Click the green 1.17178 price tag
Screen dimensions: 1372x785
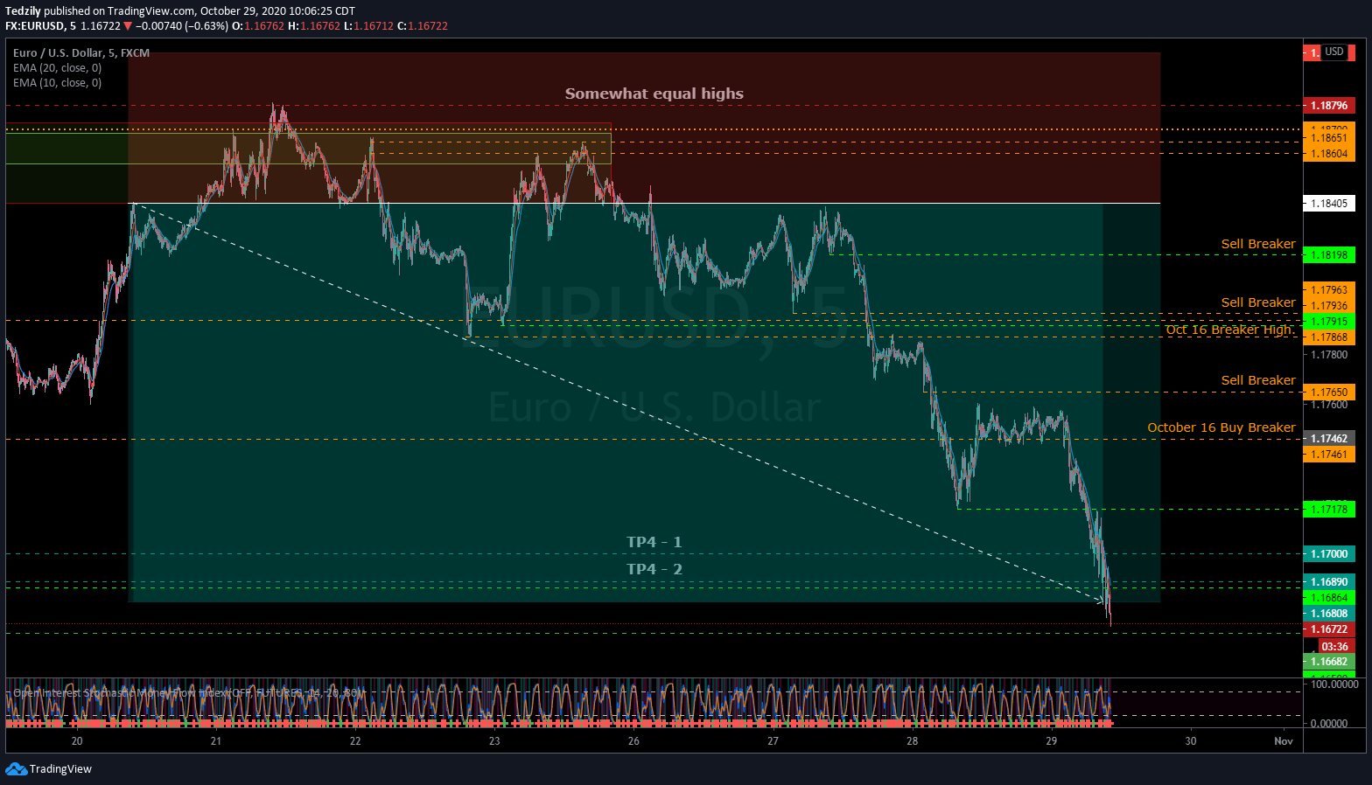[1328, 509]
